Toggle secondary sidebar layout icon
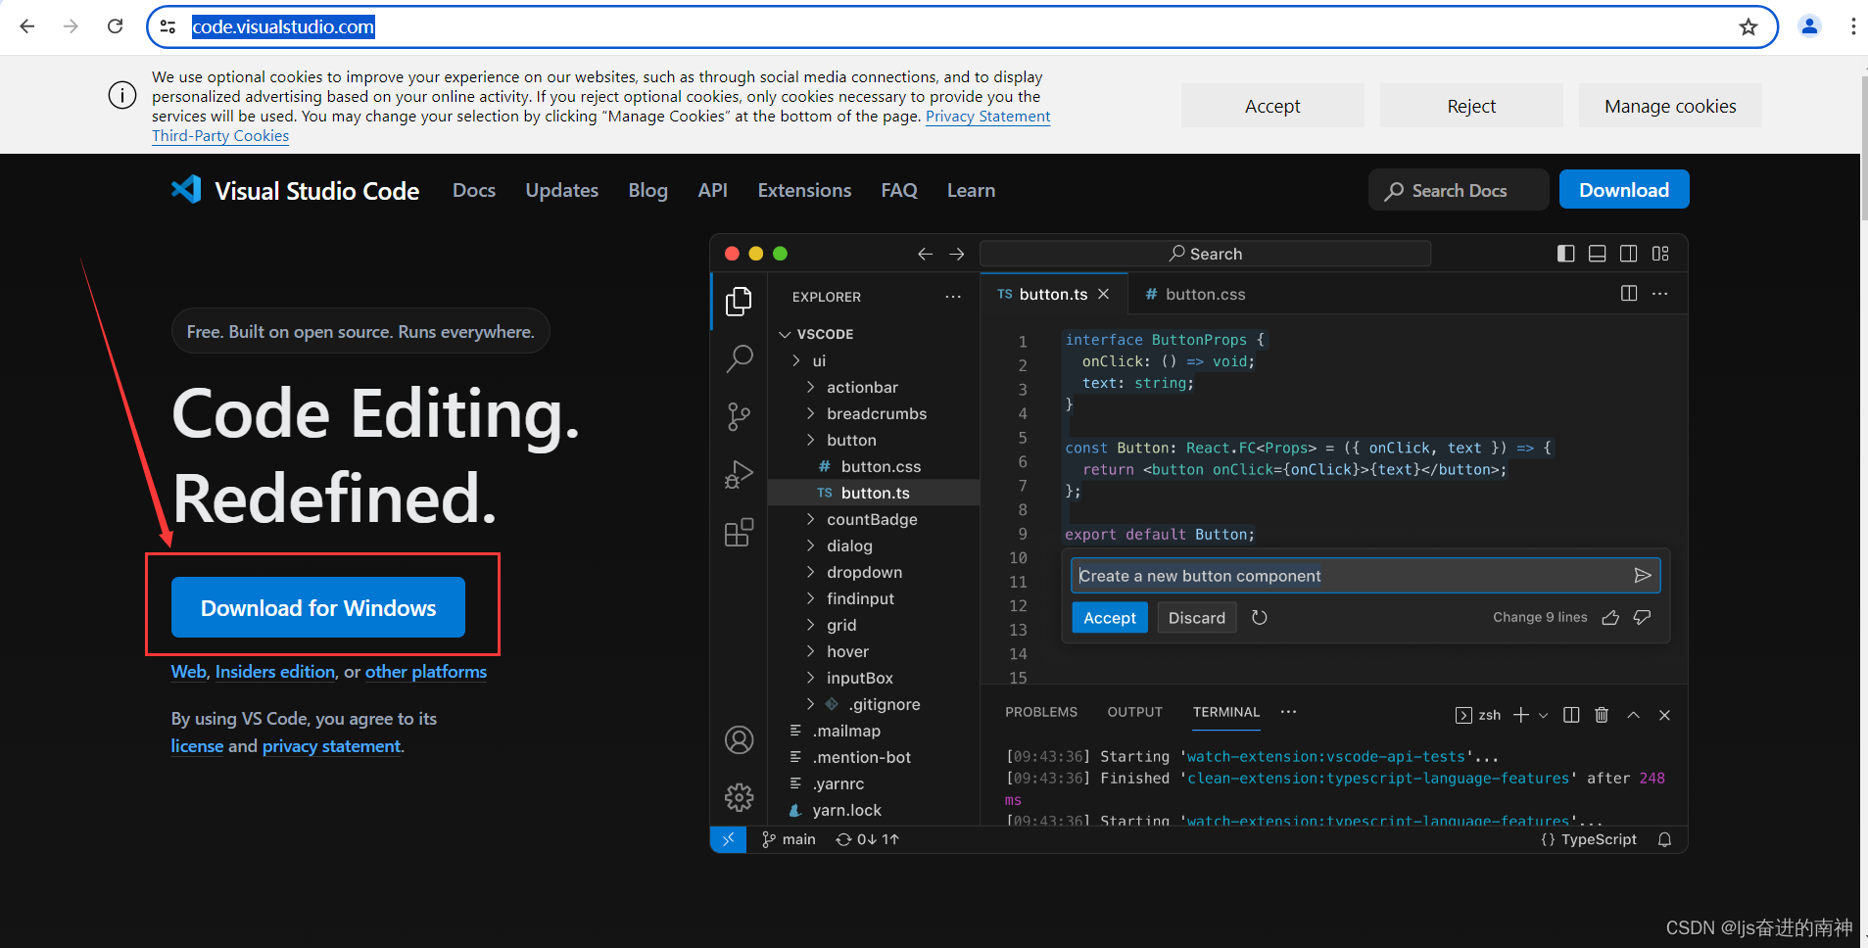Viewport: 1868px width, 948px height. click(x=1629, y=254)
